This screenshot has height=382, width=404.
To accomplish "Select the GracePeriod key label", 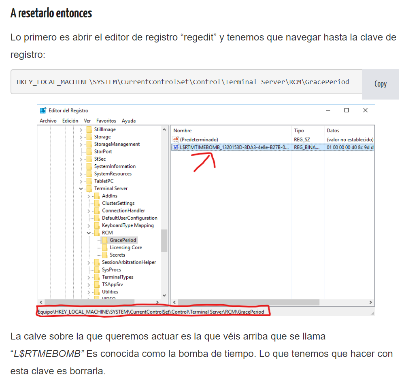I will pyautogui.click(x=123, y=240).
